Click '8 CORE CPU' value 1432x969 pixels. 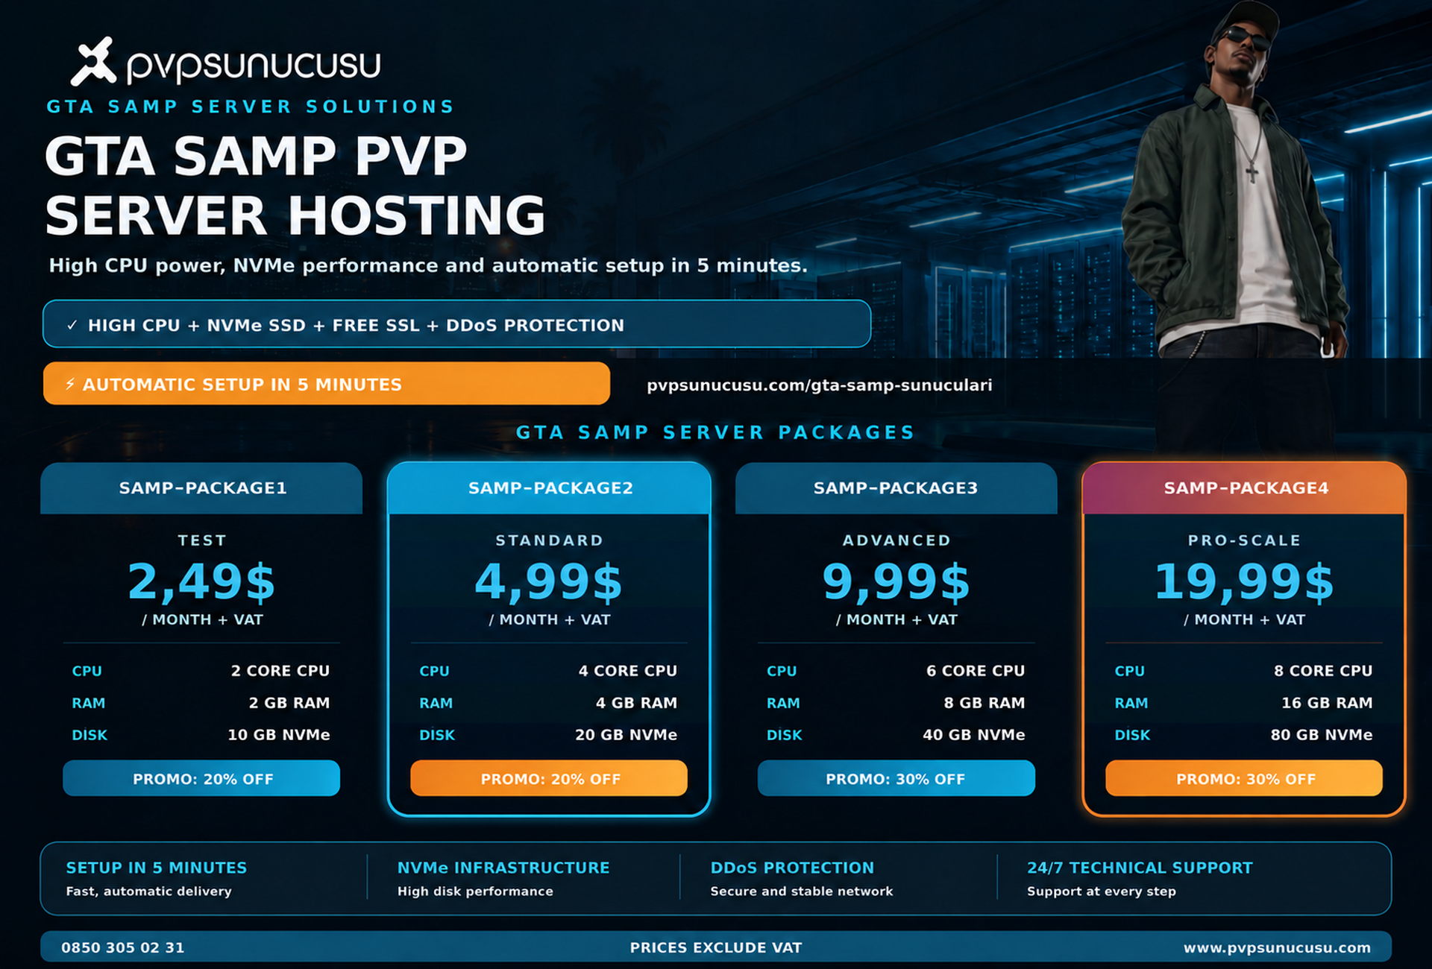[x=1322, y=671]
